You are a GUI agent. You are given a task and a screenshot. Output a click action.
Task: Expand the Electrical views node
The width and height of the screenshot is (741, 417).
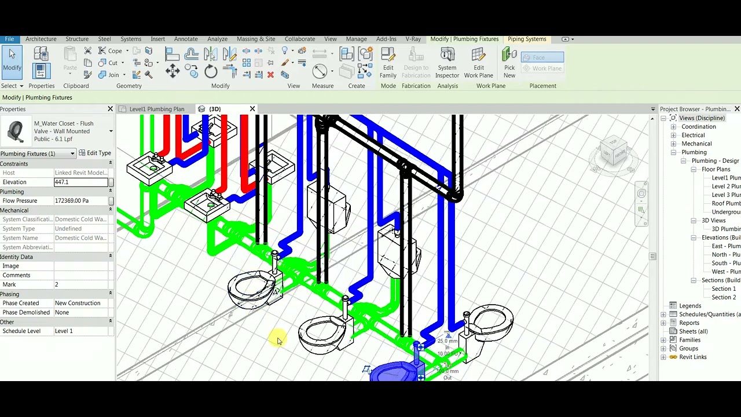673,136
